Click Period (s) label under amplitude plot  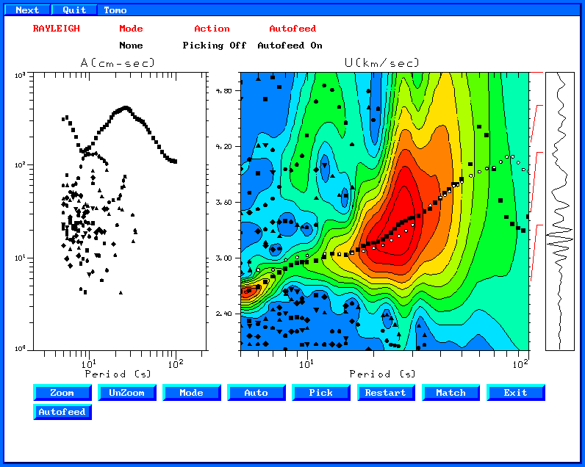(118, 374)
